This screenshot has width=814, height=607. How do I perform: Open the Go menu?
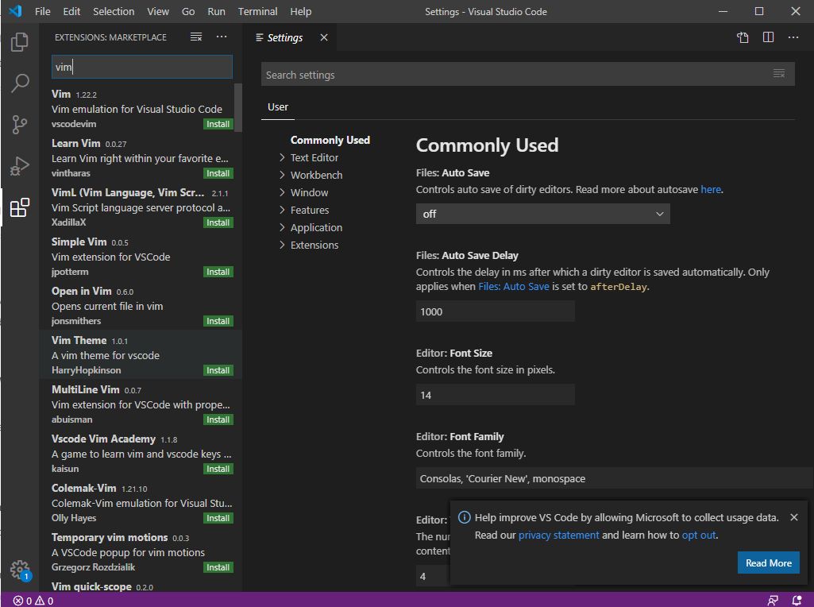[x=188, y=11]
